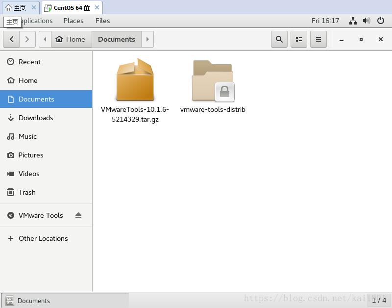Go forward with the right chevron button
Image resolution: width=392 pixels, height=308 pixels.
[27, 39]
